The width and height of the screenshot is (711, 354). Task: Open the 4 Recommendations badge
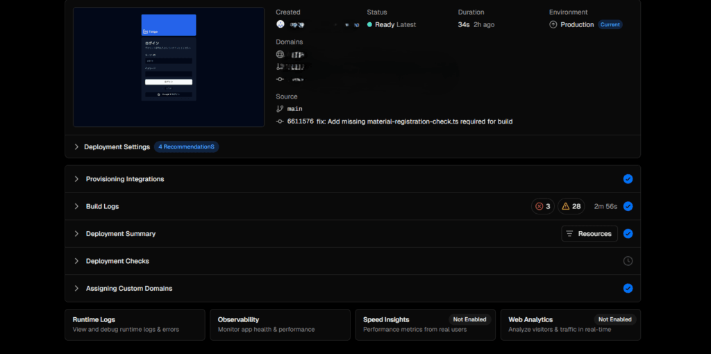pyautogui.click(x=186, y=147)
